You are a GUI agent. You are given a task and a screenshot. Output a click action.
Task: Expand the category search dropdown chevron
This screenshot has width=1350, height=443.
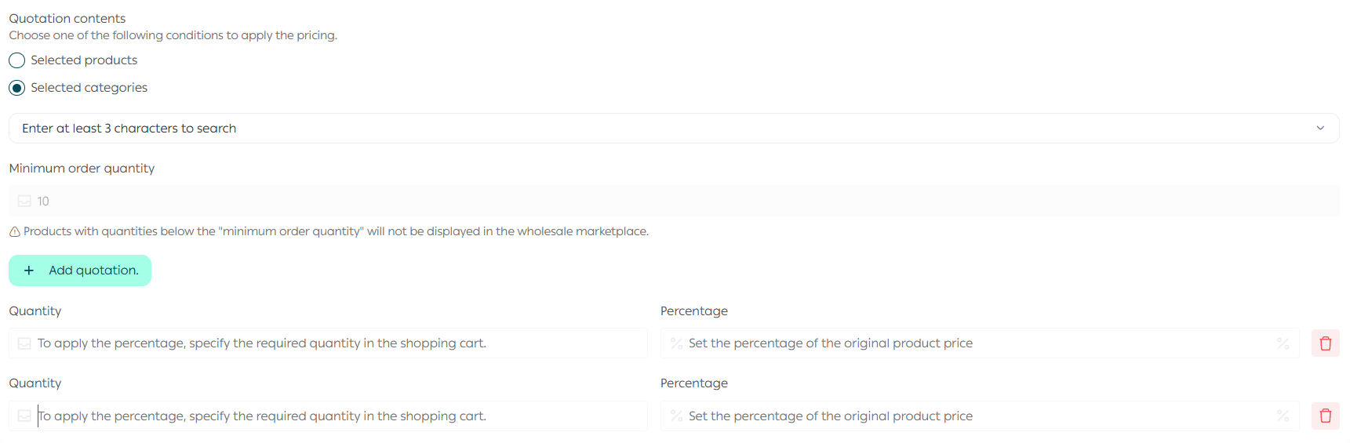(x=1320, y=129)
